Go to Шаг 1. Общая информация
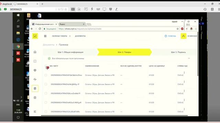The width and height of the screenshot is (220, 123). click(x=70, y=52)
